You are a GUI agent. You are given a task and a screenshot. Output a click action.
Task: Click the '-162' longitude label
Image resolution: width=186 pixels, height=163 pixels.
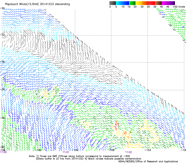pos(39,150)
